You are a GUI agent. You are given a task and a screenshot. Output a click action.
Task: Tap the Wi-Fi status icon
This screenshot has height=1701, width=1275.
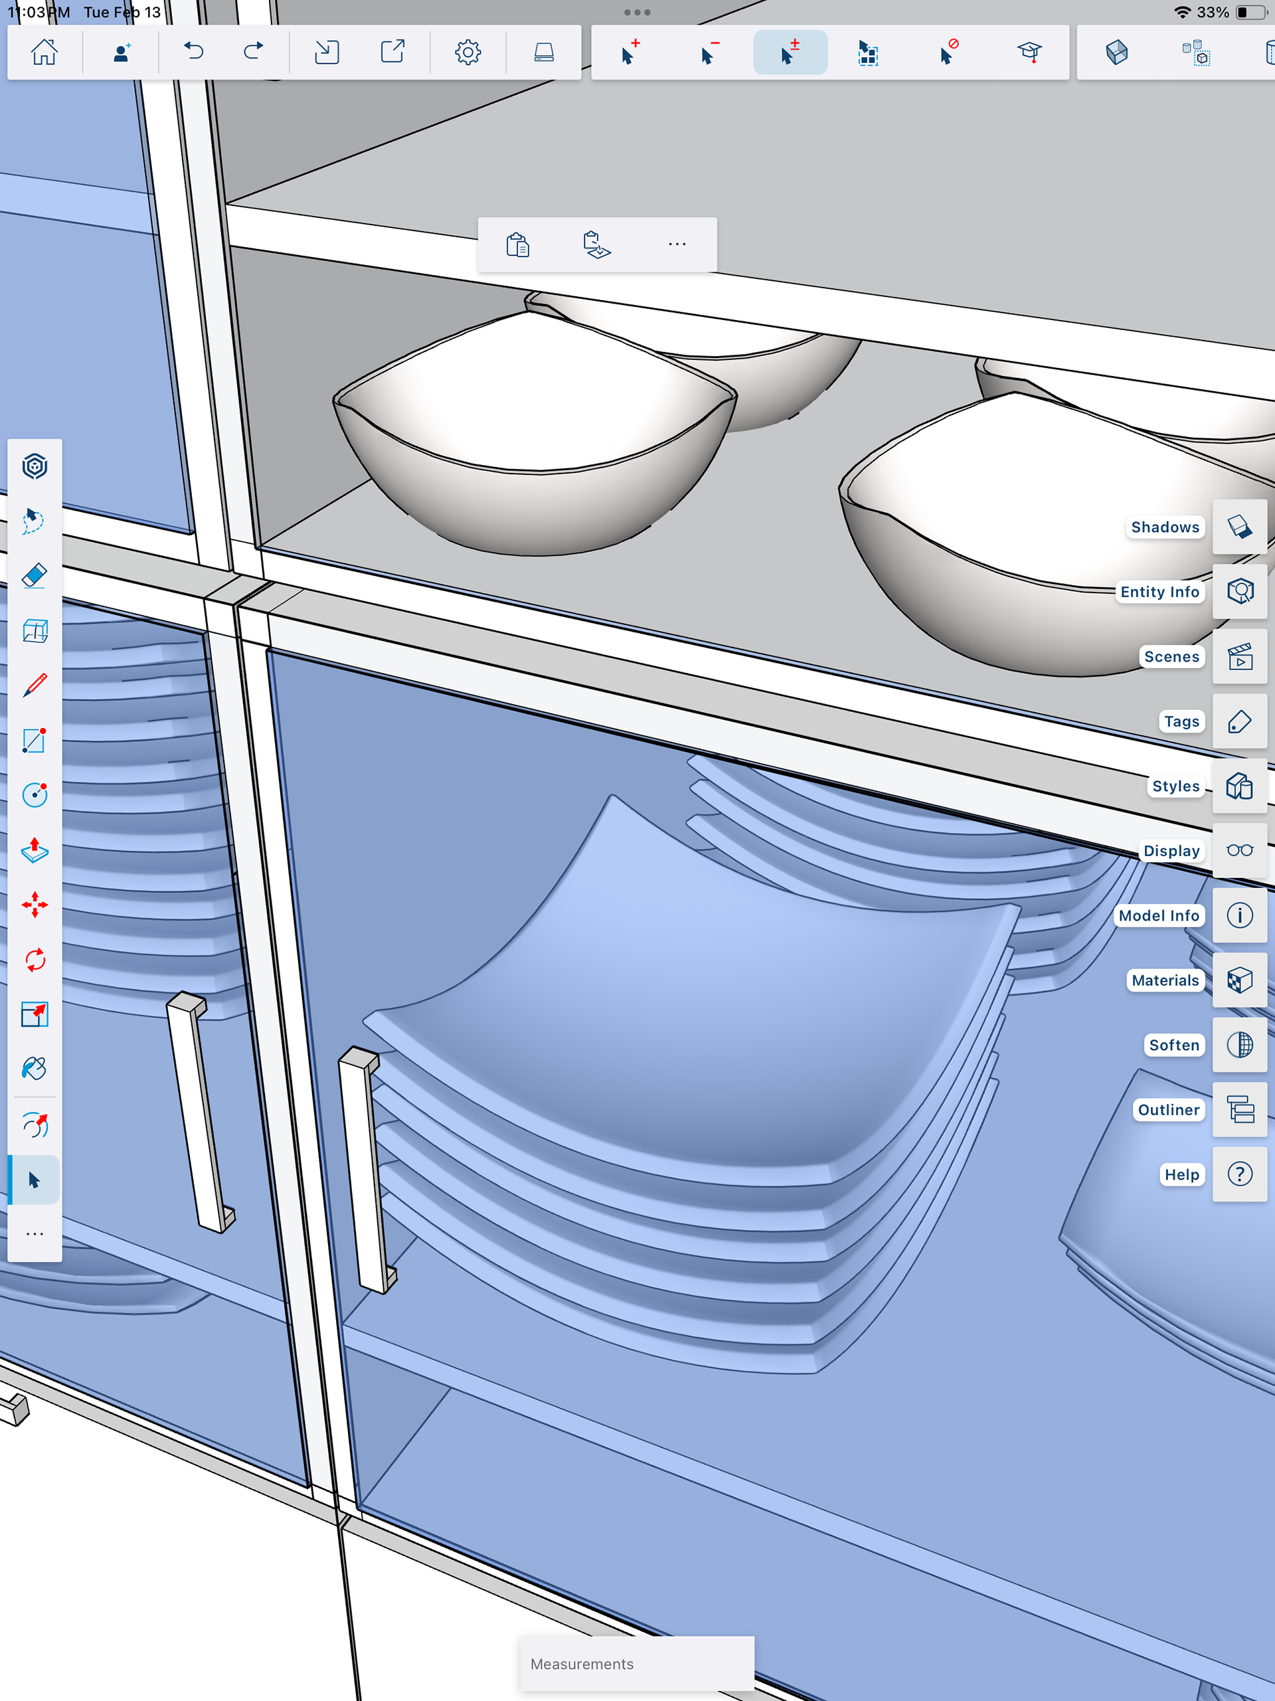[x=1182, y=13]
